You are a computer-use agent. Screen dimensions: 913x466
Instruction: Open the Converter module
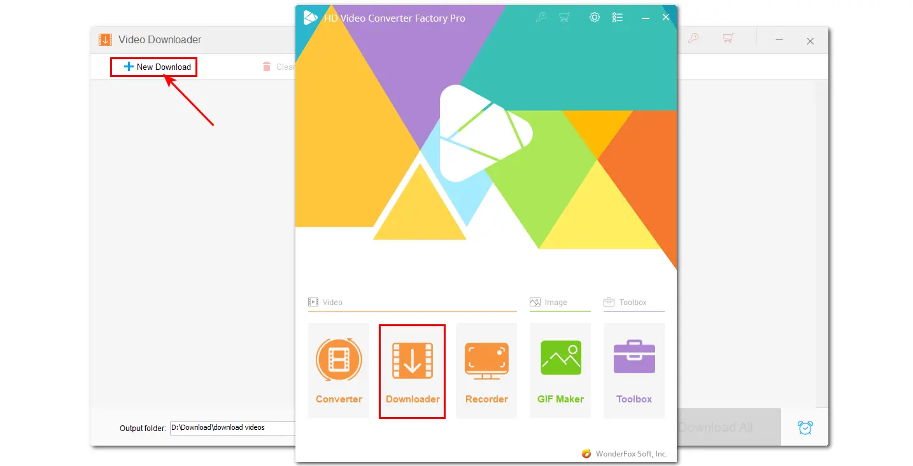click(339, 370)
